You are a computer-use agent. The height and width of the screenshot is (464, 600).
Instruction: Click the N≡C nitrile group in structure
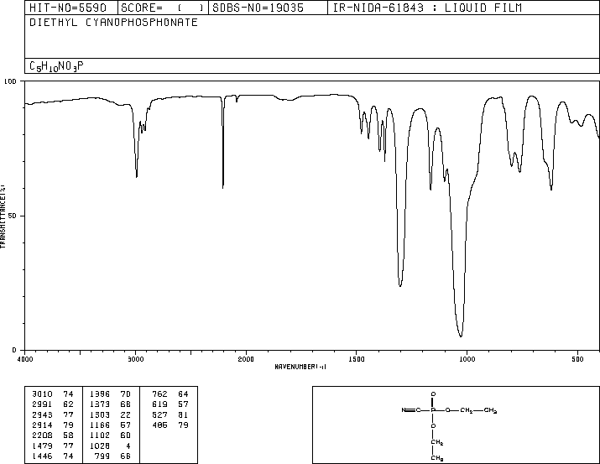pyautogui.click(x=411, y=410)
